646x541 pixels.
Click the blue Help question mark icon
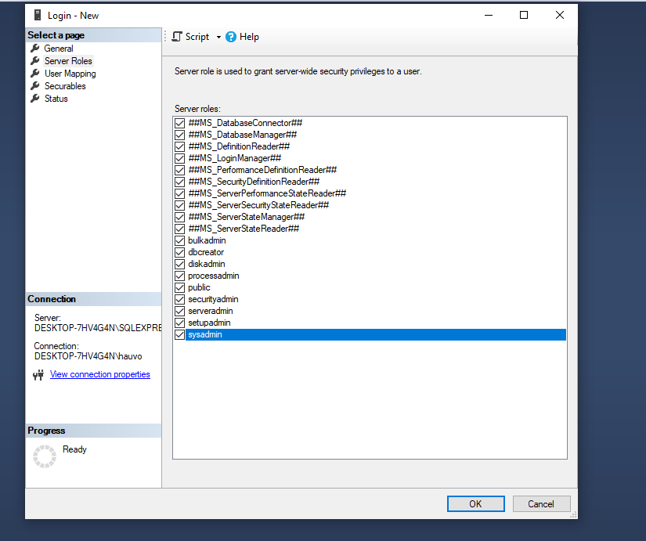point(231,37)
